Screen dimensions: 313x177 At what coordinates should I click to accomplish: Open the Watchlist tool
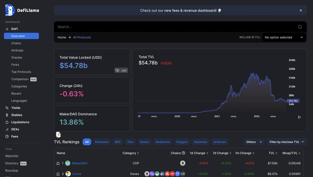tap(12, 156)
